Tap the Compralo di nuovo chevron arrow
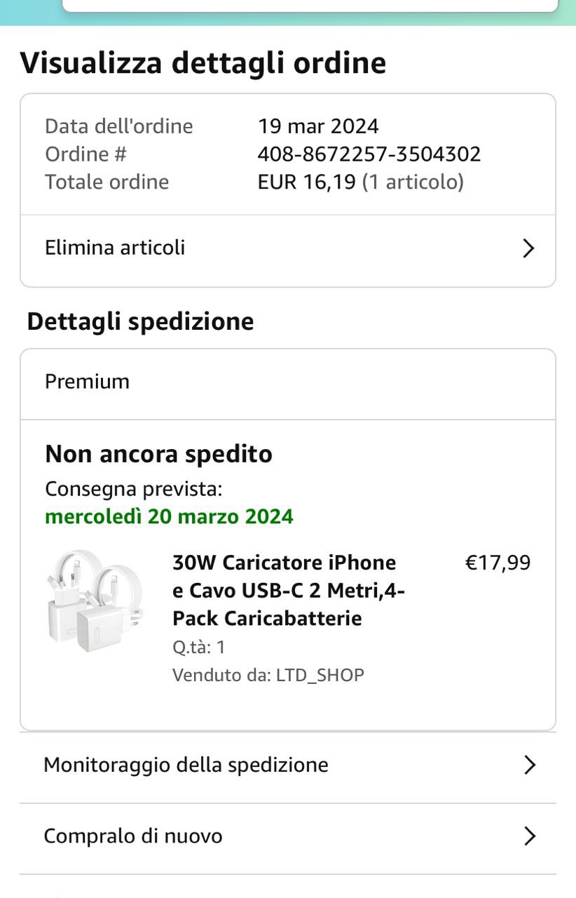Viewport: 576px width, 898px height. coord(530,836)
